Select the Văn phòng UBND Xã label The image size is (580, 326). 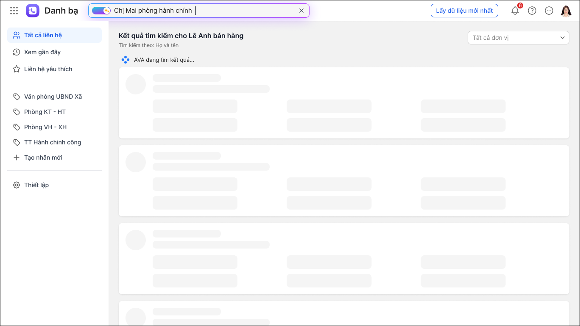pos(53,97)
